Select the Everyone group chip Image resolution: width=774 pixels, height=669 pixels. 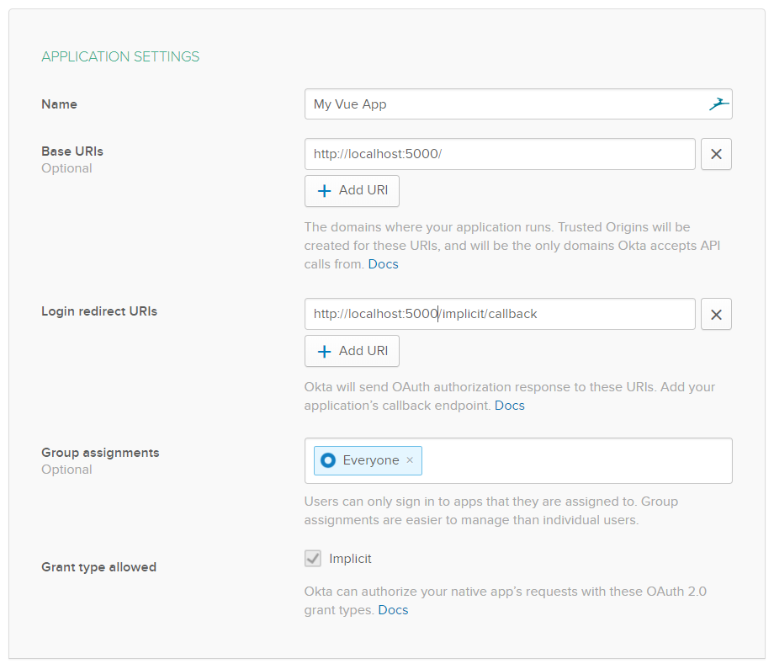(x=370, y=460)
